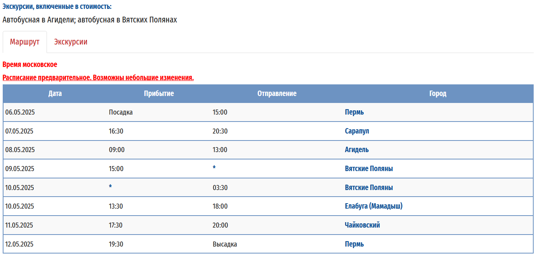Follow the Сарапул city link
This screenshot has height=257, width=536.
[x=357, y=131]
